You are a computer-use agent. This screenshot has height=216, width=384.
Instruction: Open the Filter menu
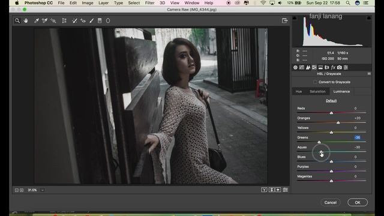coord(149,3)
